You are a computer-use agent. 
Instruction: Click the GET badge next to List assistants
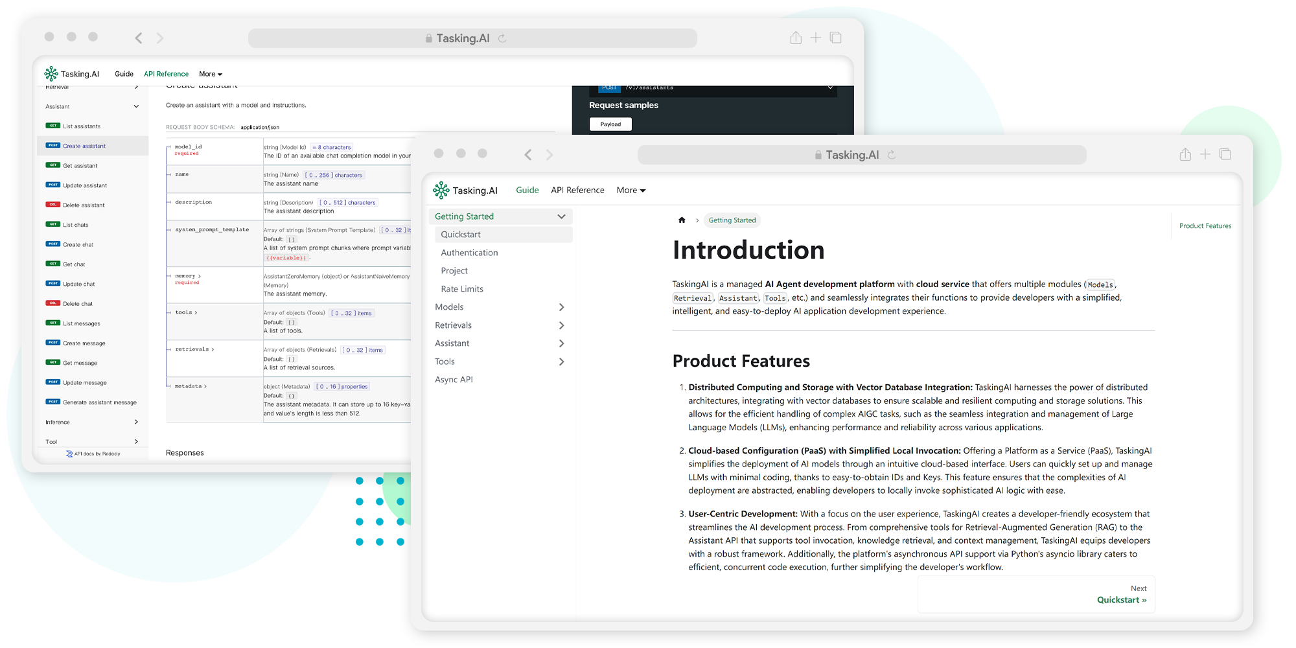[x=53, y=126]
